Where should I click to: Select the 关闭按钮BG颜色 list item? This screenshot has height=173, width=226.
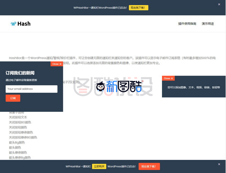[x=20, y=122]
